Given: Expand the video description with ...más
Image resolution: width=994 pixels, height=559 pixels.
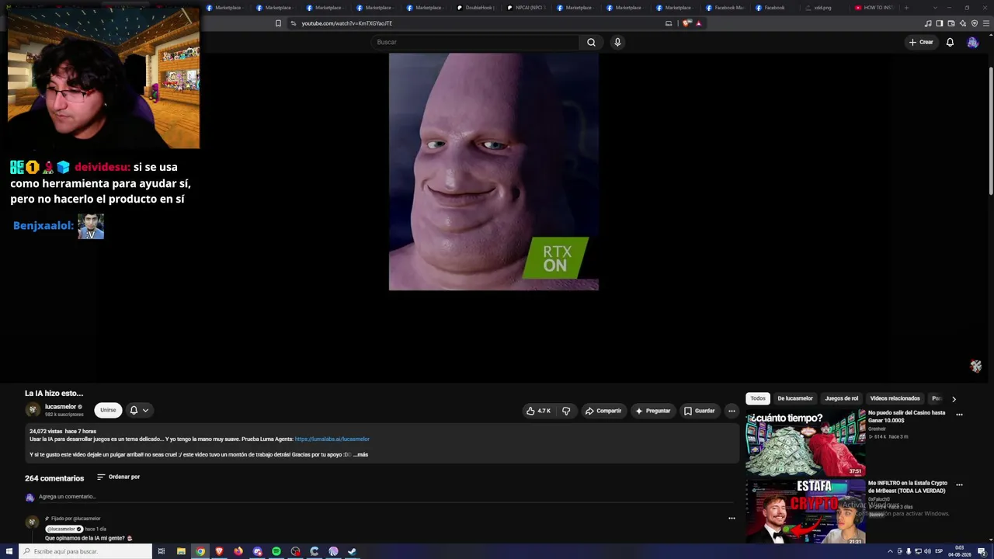Looking at the screenshot, I should click(x=361, y=454).
